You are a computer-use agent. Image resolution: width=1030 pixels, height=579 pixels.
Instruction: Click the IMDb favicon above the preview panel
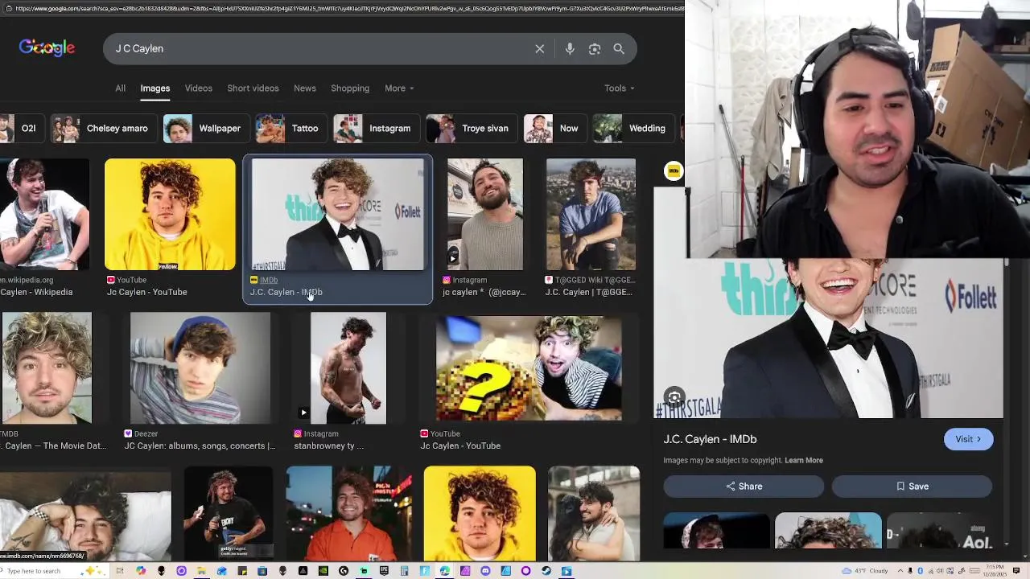click(x=674, y=170)
